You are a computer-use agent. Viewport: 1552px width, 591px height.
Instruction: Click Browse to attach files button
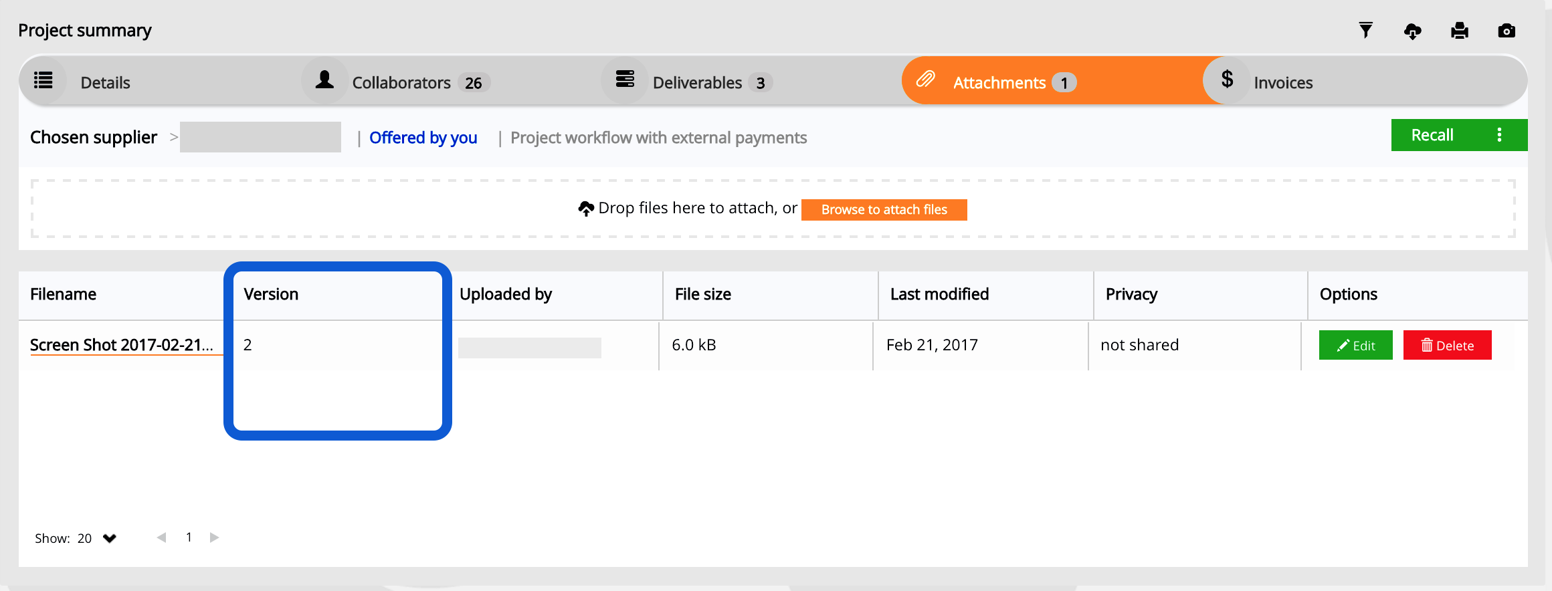(x=884, y=210)
